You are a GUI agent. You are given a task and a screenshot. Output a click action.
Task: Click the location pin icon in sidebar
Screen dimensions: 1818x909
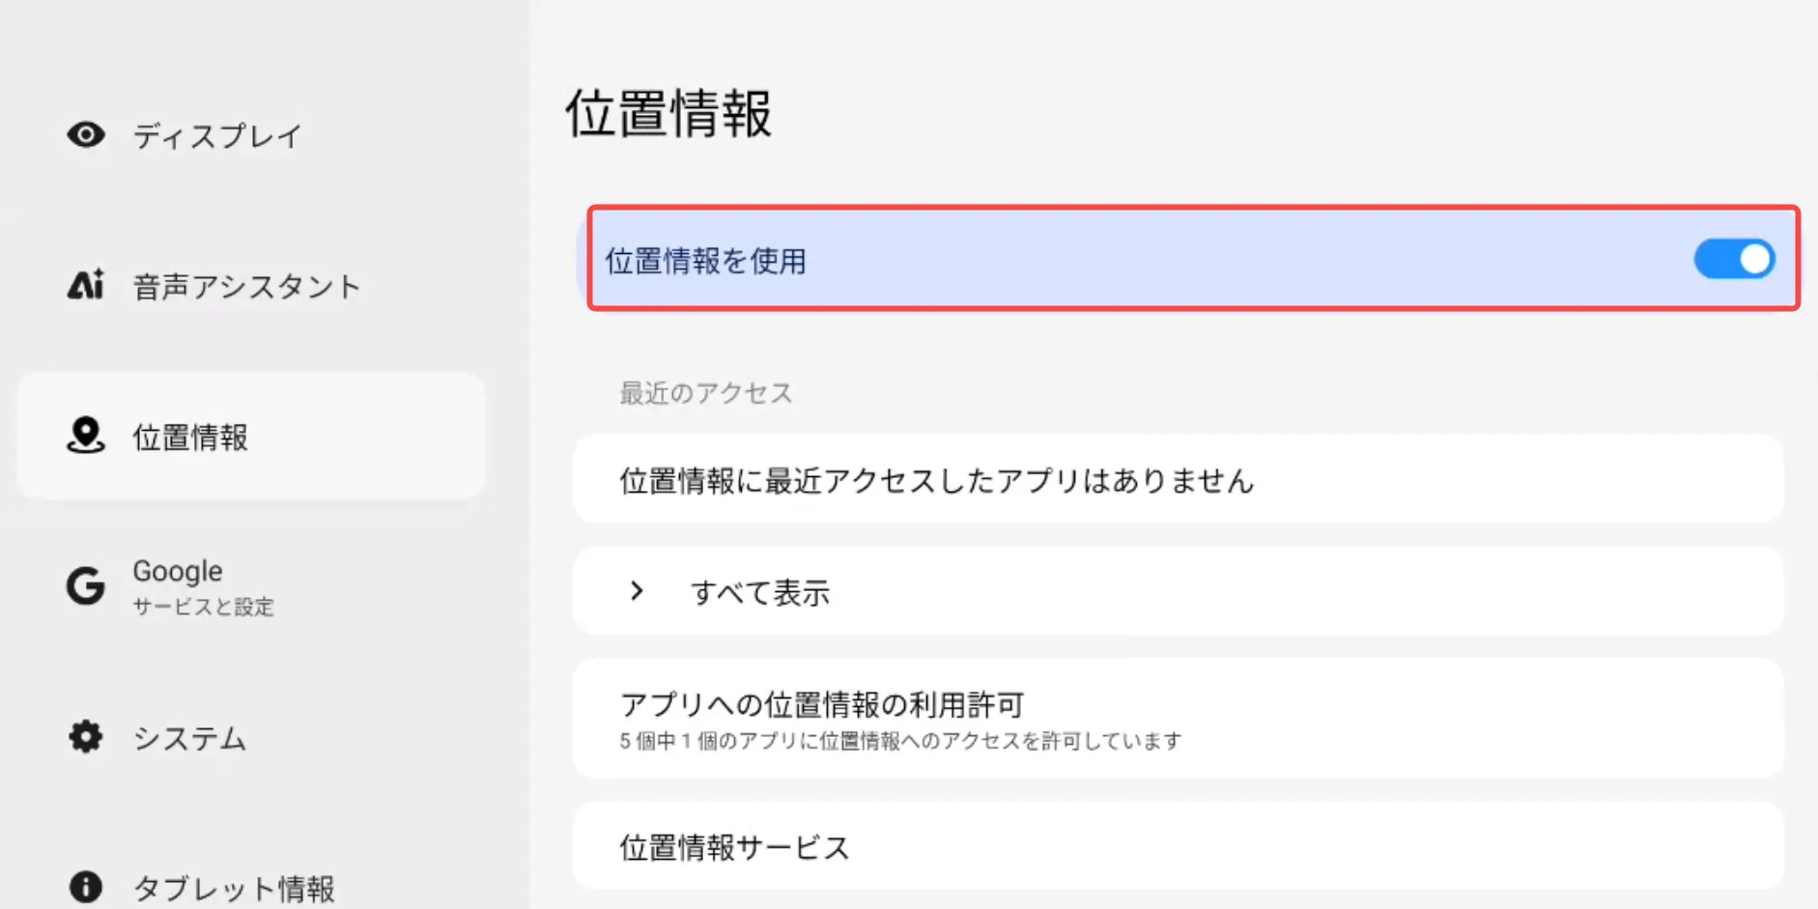click(x=86, y=436)
